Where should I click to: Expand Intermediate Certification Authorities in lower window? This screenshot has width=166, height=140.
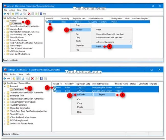pos(5,99)
